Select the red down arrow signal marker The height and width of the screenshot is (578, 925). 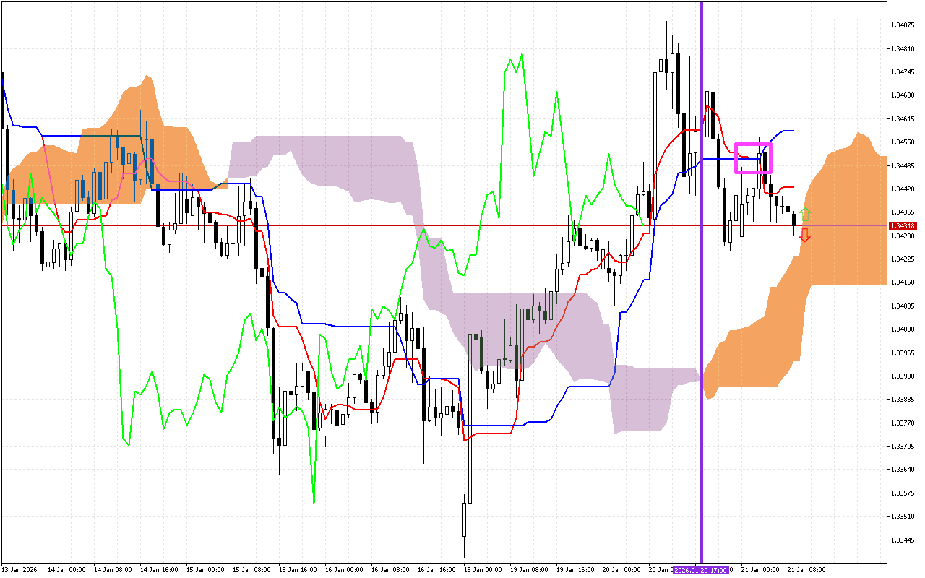[x=805, y=236]
